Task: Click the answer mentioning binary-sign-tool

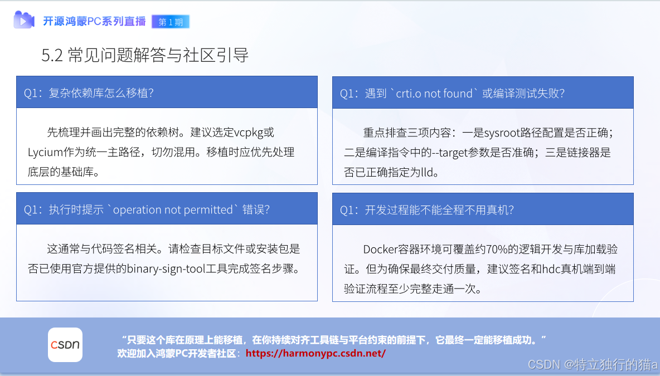Action: [164, 258]
